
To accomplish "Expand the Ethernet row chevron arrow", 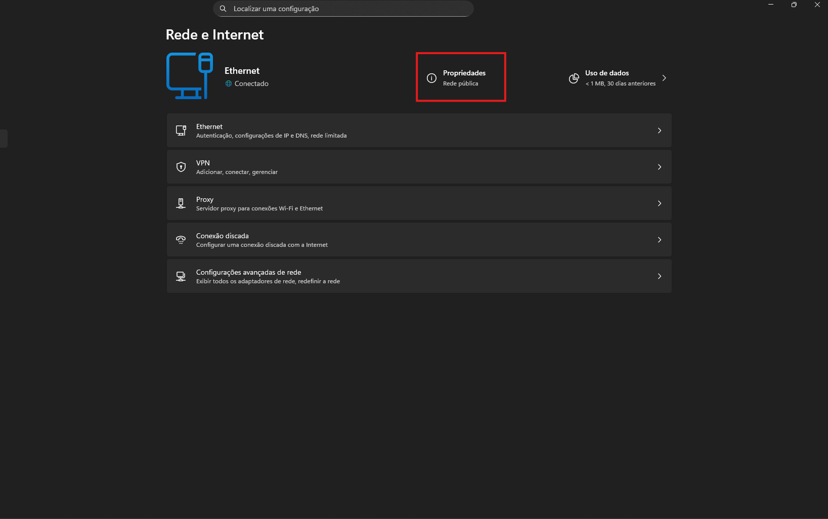I will coord(659,131).
